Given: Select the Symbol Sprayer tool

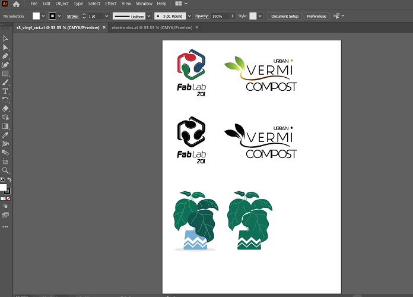Looking at the screenshot, I should pyautogui.click(x=5, y=144).
